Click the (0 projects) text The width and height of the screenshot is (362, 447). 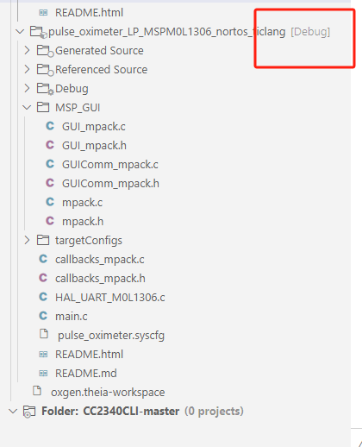point(214,412)
